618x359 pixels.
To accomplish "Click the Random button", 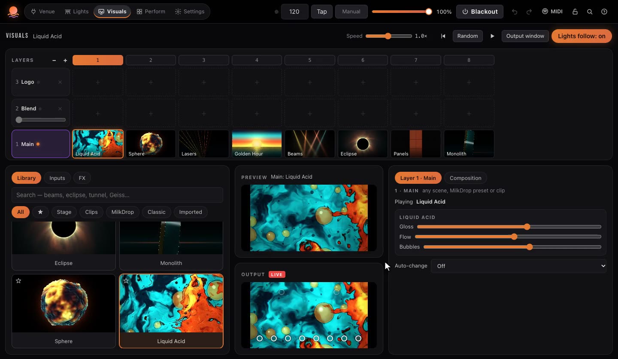I will 467,36.
